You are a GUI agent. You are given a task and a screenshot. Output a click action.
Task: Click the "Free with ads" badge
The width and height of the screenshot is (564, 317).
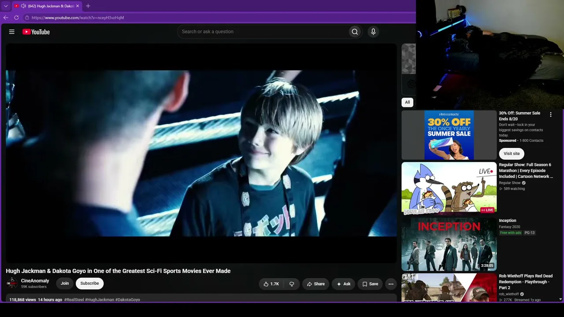511,233
